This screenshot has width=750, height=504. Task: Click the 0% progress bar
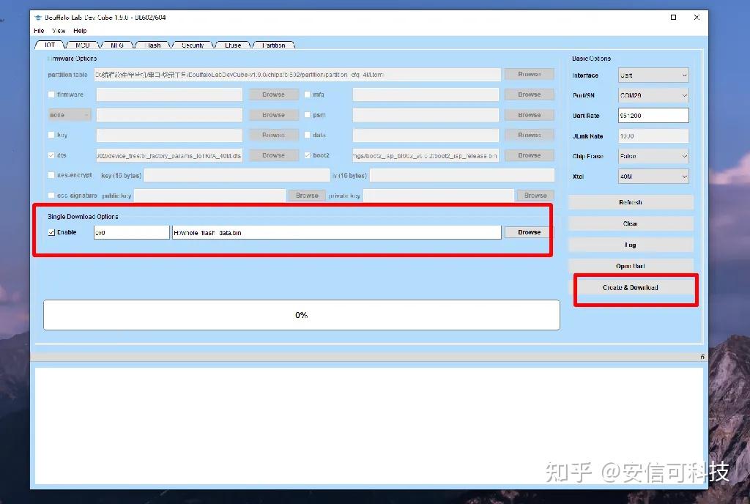(301, 315)
